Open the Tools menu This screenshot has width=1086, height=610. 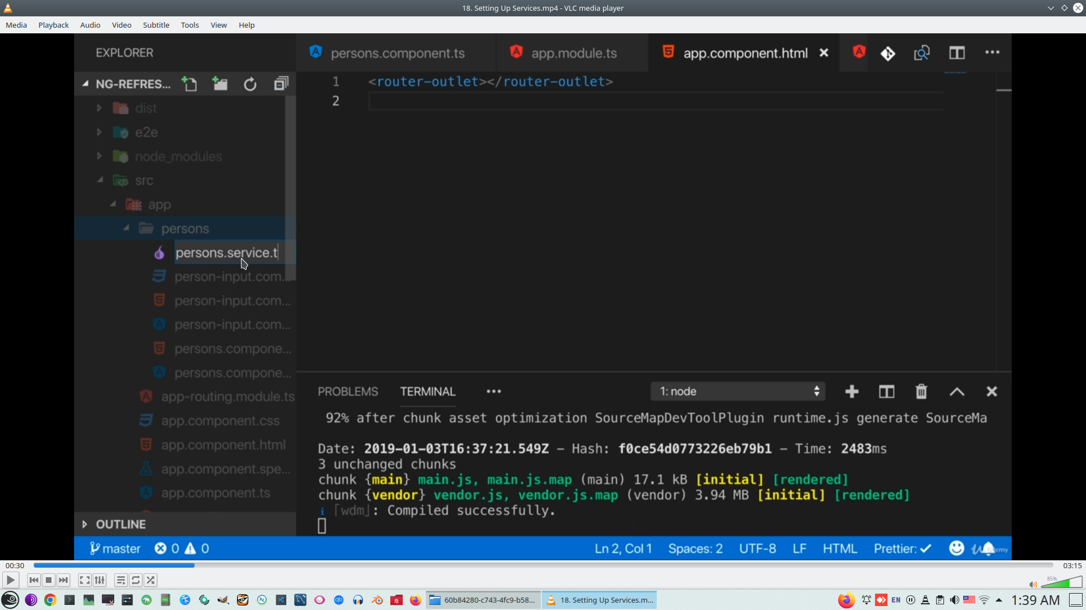click(x=189, y=25)
